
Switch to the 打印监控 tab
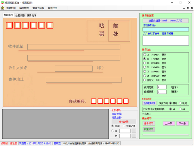[8, 15]
